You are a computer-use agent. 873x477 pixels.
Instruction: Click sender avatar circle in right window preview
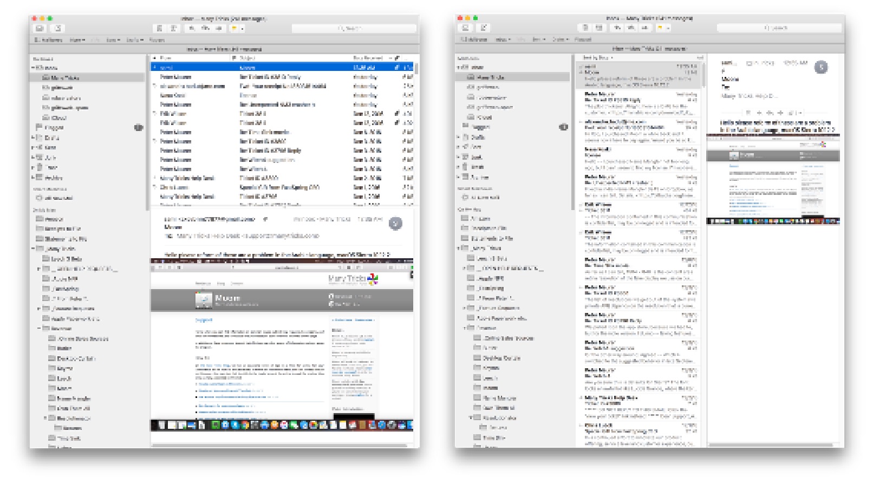click(x=822, y=67)
